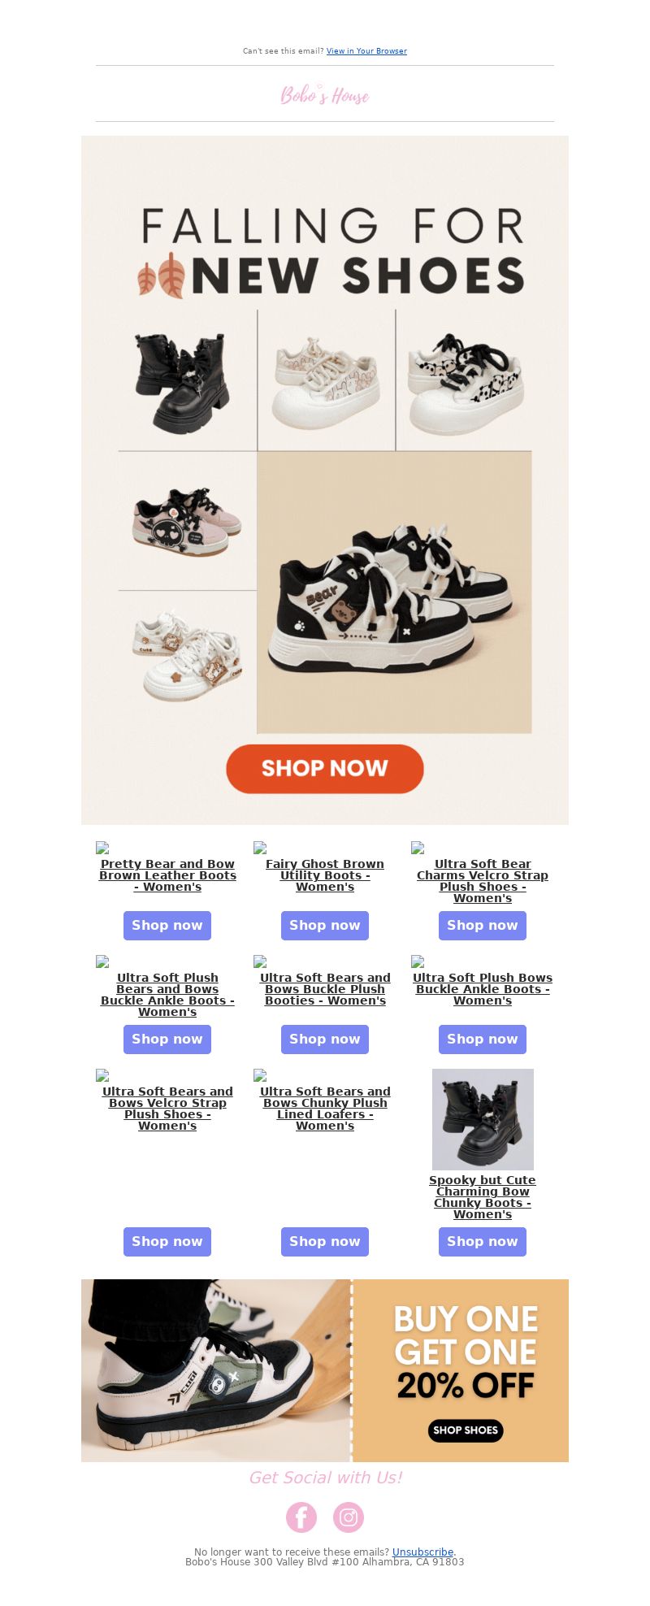Click broken image icon above Plush Bows Ankle Boots
The height and width of the screenshot is (1606, 650).
pyautogui.click(x=418, y=961)
